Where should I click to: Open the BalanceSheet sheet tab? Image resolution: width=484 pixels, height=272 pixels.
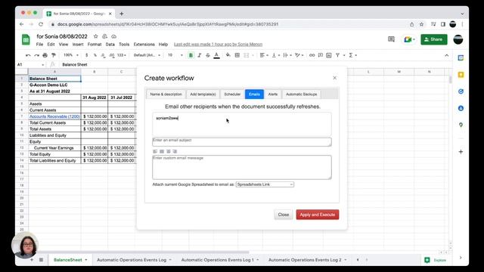pyautogui.click(x=70, y=260)
